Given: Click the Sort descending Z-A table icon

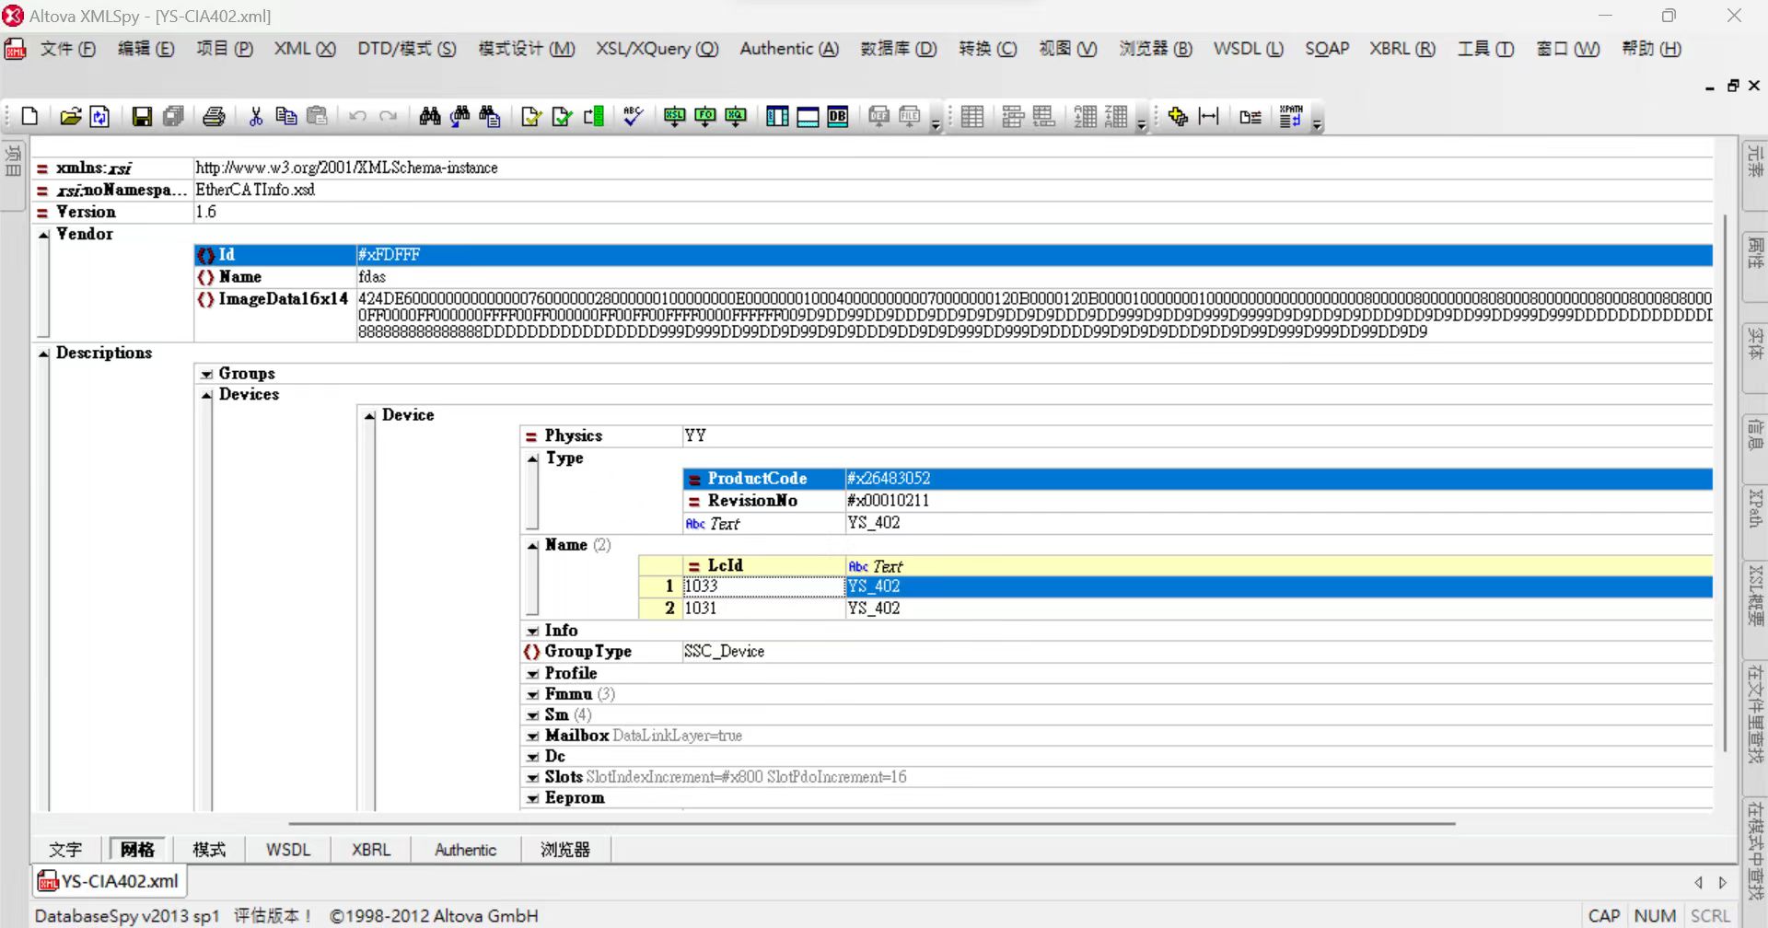Looking at the screenshot, I should pyautogui.click(x=1116, y=117).
